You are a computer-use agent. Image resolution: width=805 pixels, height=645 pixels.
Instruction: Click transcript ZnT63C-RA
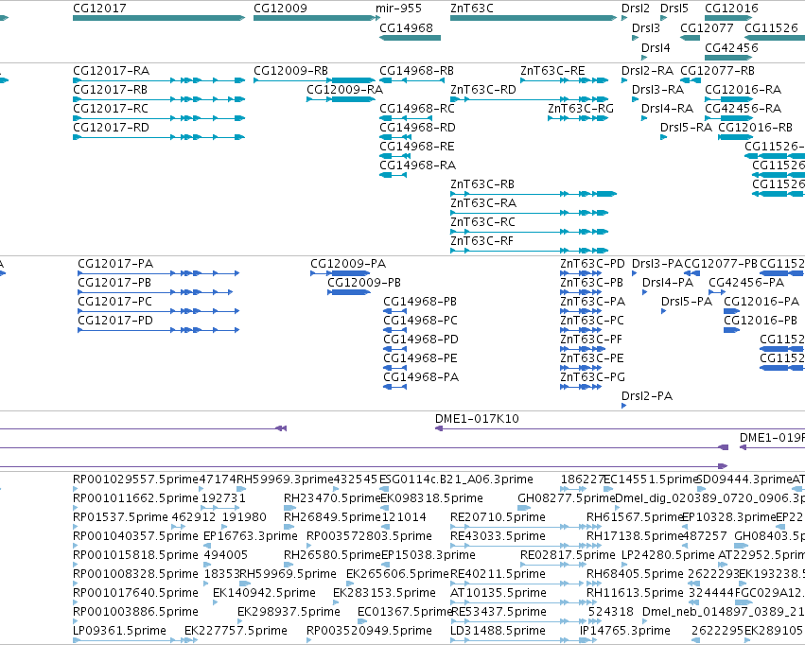(483, 203)
